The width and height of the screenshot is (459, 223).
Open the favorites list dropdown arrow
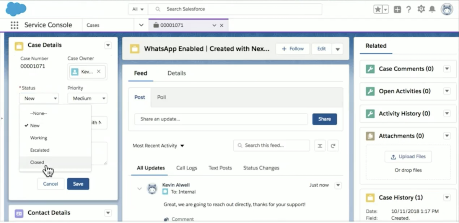coord(386,10)
